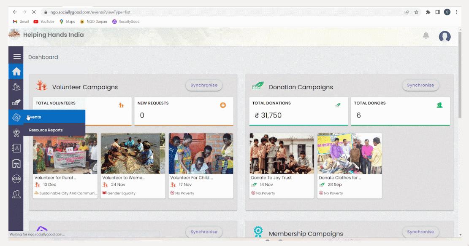This screenshot has width=469, height=246.
Task: Select Events in the flyout menu
Action: coord(54,117)
